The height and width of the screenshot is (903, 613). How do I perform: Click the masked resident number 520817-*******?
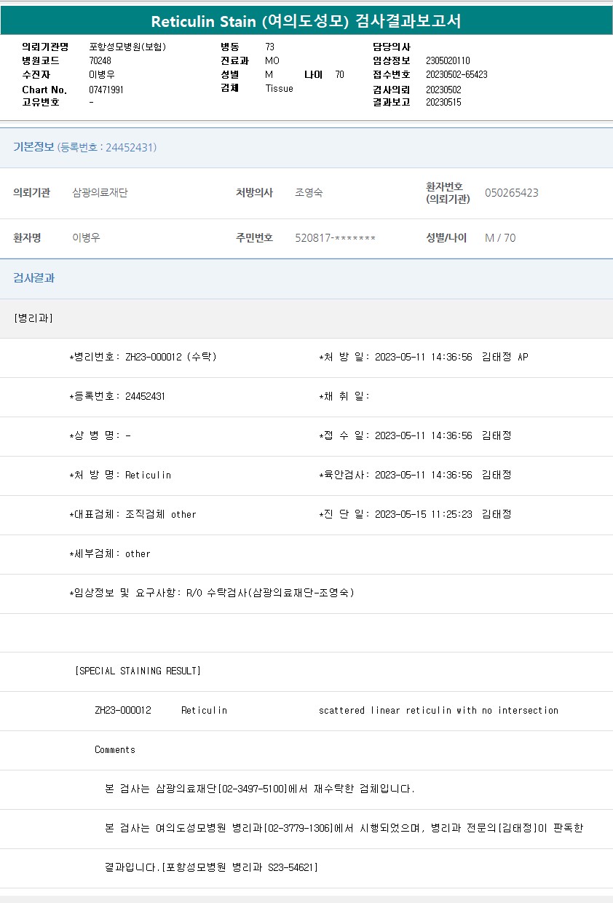(335, 238)
